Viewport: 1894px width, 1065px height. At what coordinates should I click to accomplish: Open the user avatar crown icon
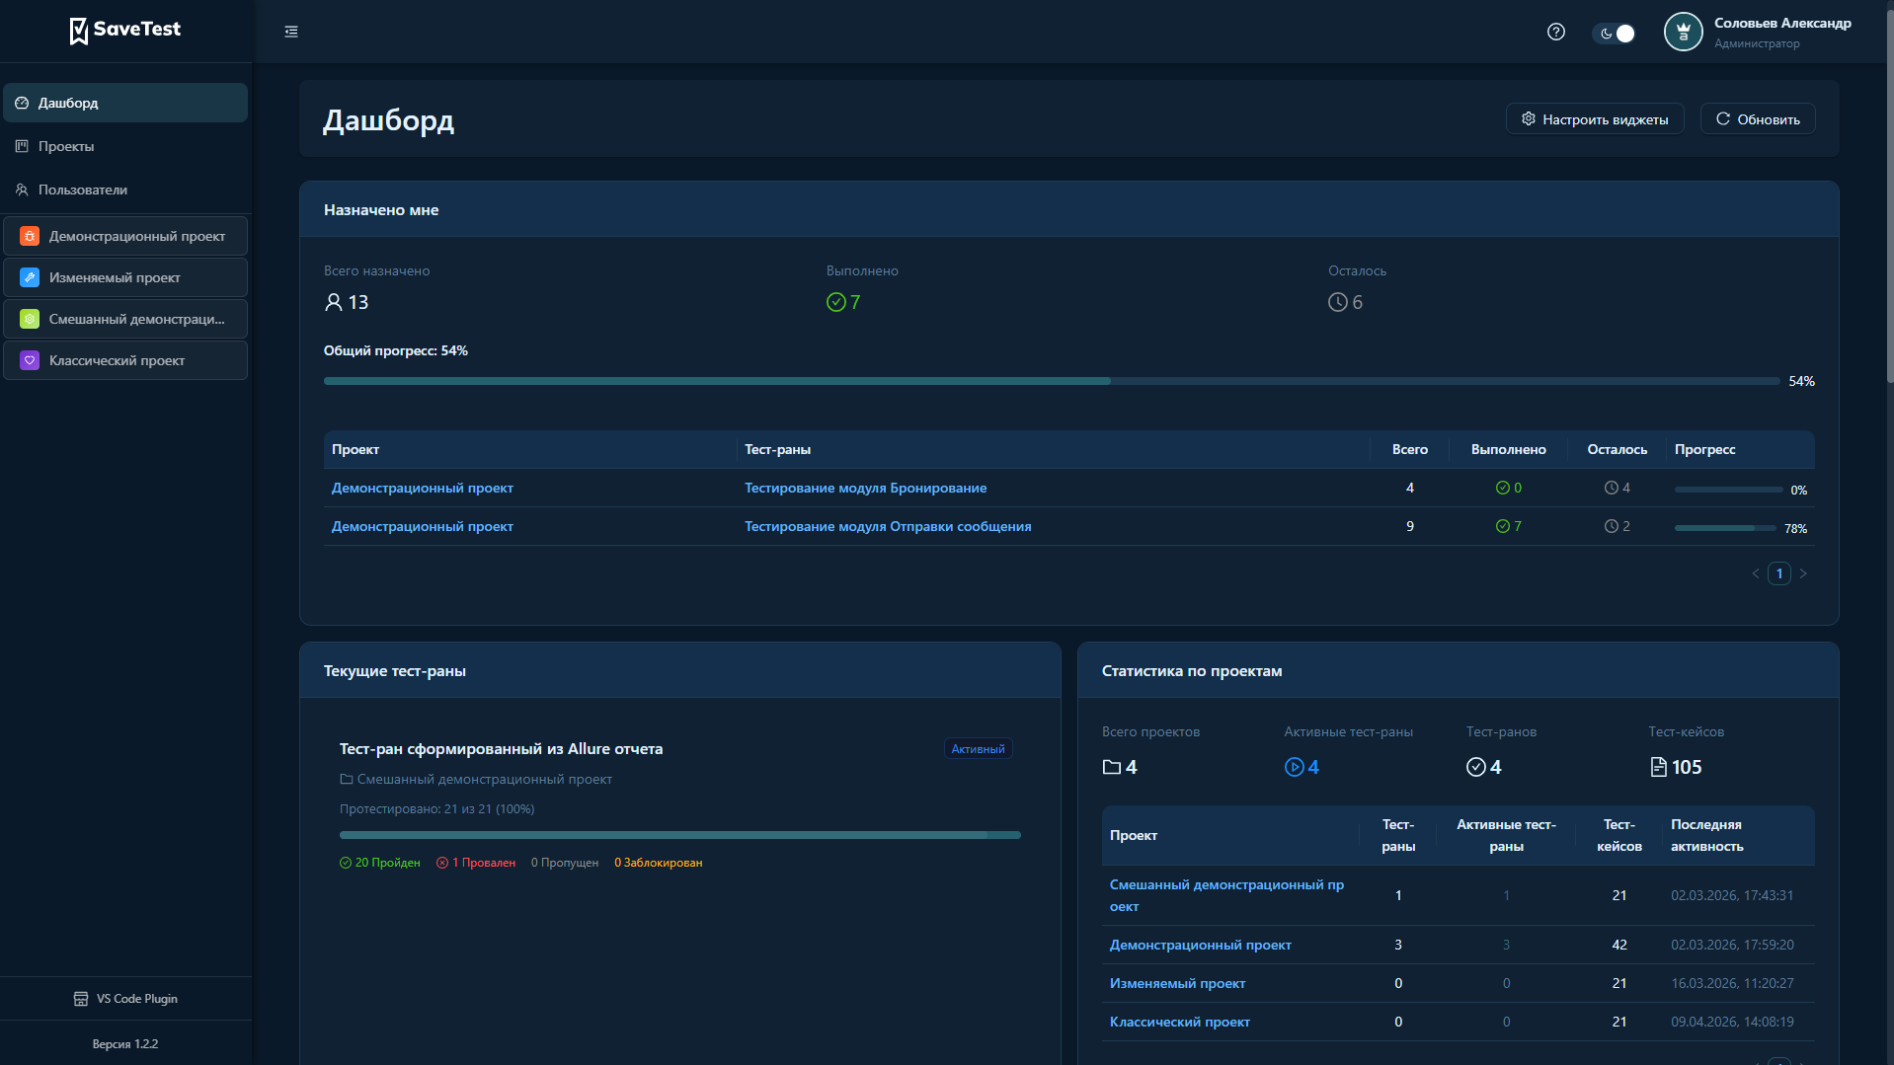coord(1683,32)
